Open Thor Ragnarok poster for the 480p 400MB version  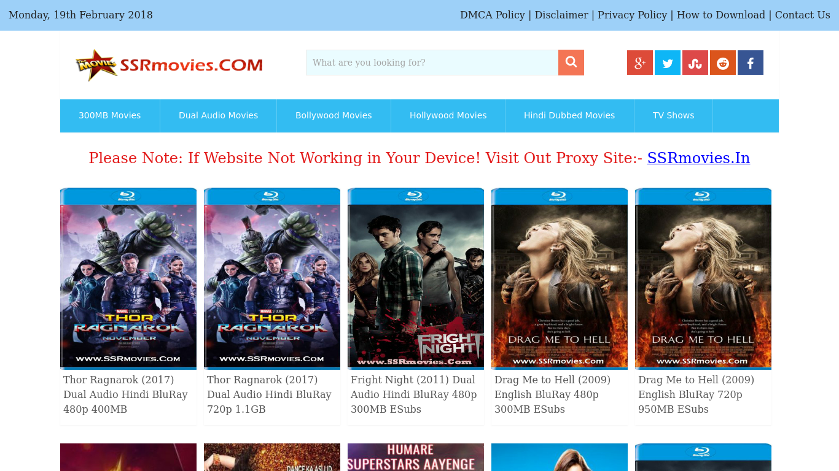(x=128, y=278)
